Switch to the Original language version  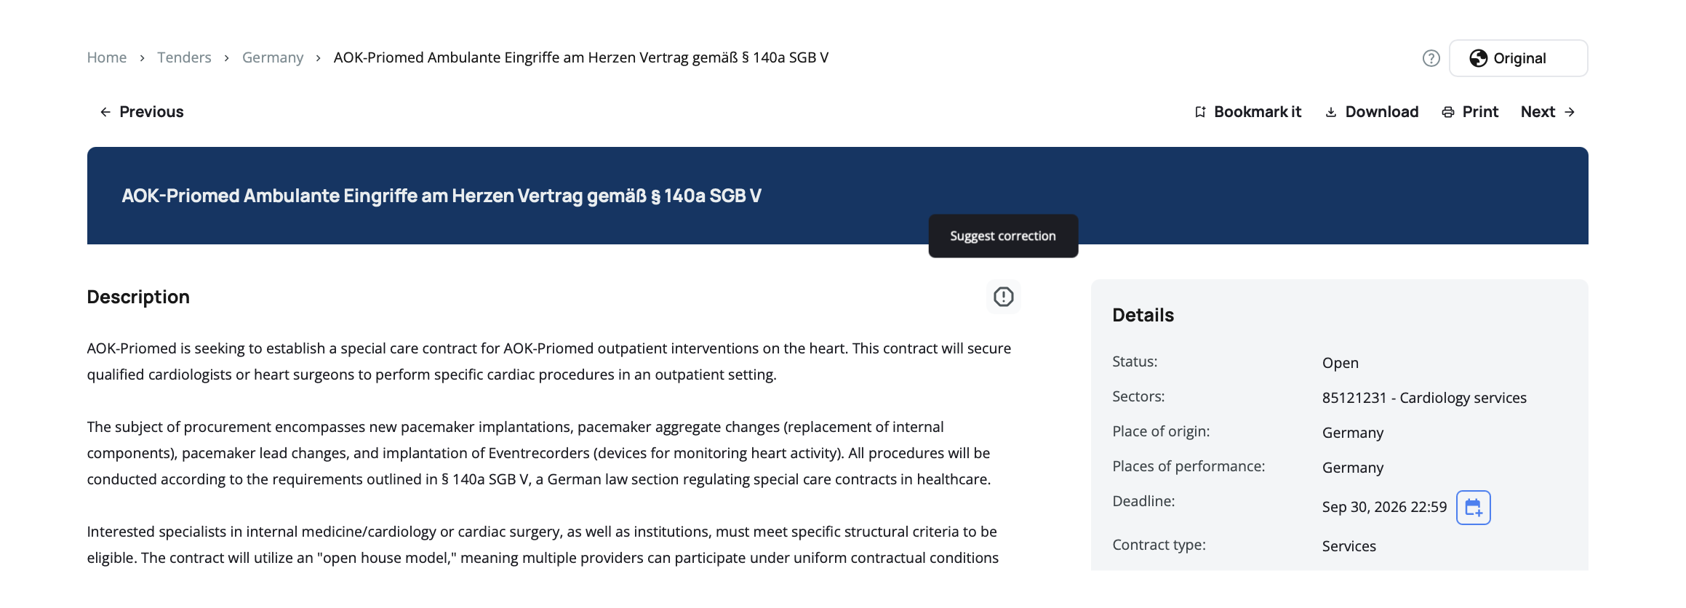[x=1519, y=58]
